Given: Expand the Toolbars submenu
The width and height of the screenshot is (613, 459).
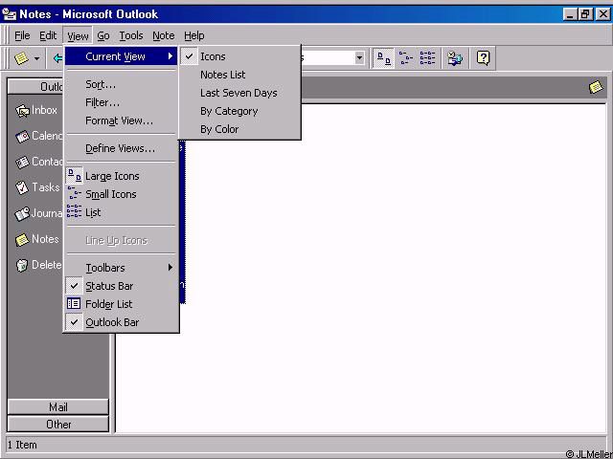Looking at the screenshot, I should (x=121, y=268).
